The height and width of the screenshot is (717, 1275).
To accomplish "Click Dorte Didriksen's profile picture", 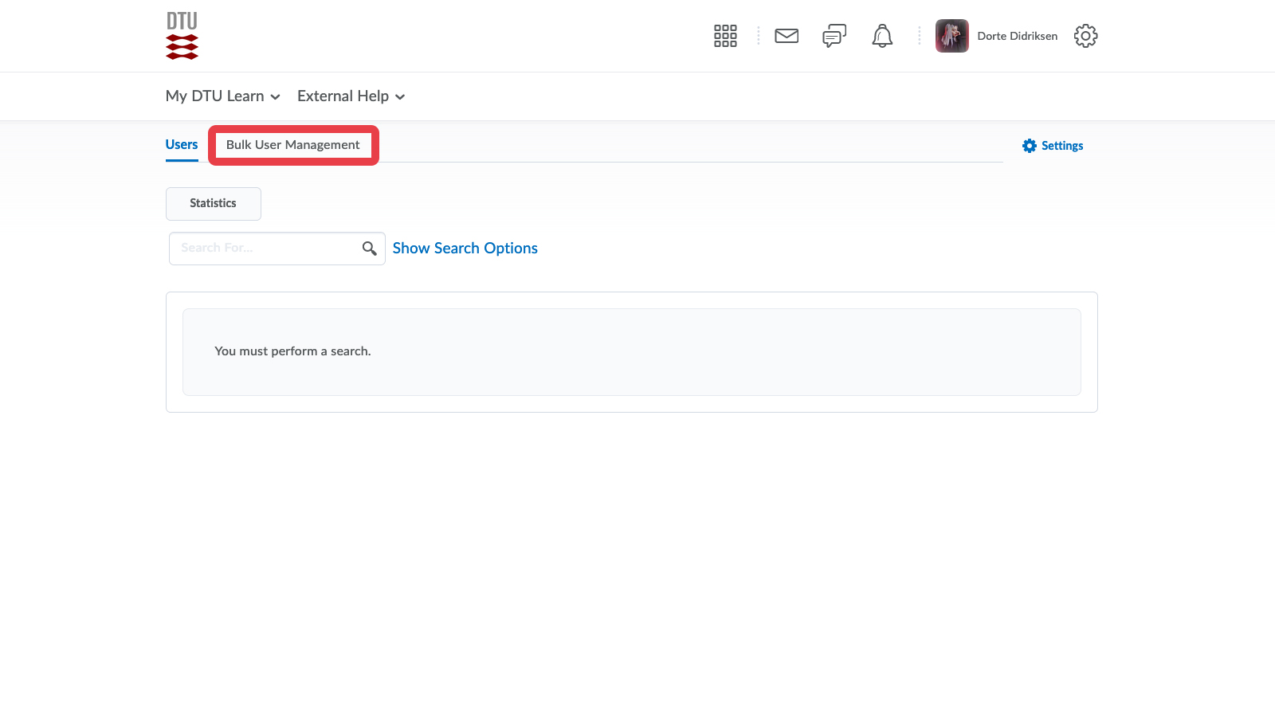I will tap(951, 36).
